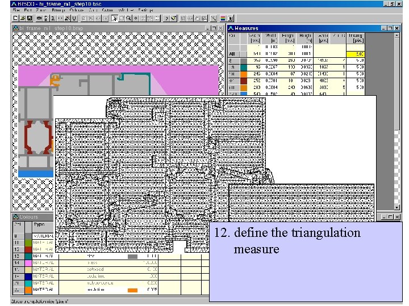Click the grey swatch in Measures row 8
409x306 pixels.
click(x=243, y=61)
